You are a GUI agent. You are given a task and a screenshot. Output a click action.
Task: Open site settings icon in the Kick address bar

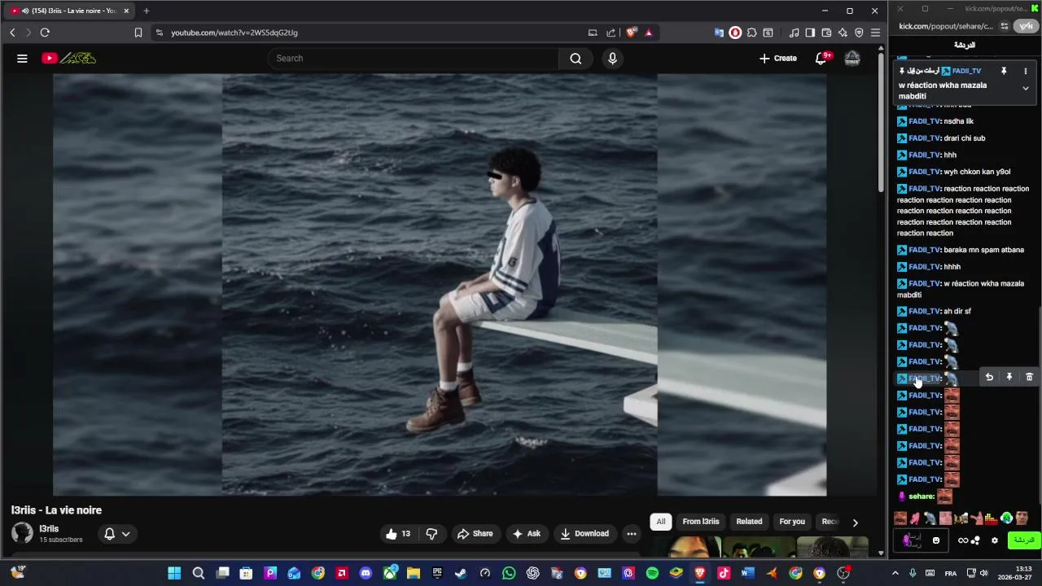point(1005,26)
